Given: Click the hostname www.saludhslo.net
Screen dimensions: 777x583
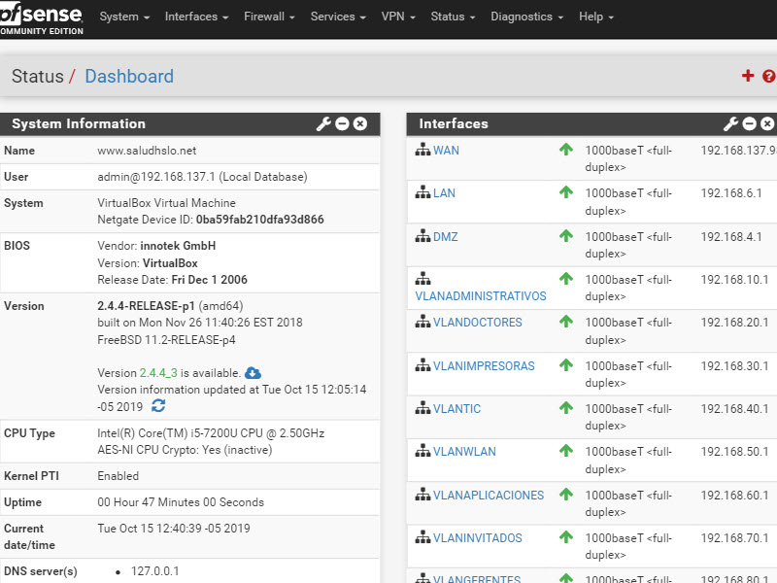Looking at the screenshot, I should click(x=147, y=151).
